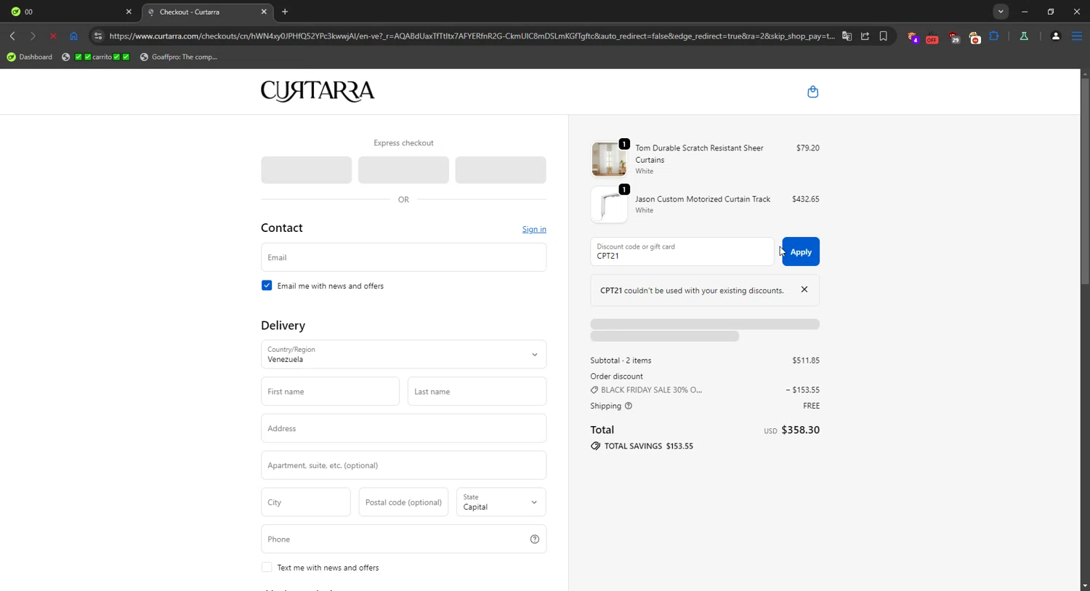Focus the First name field
This screenshot has height=591, width=1090.
[330, 391]
